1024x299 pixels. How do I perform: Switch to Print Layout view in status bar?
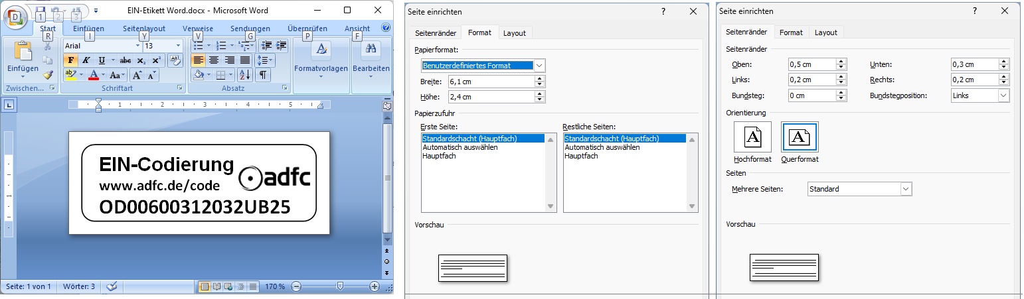(x=205, y=286)
